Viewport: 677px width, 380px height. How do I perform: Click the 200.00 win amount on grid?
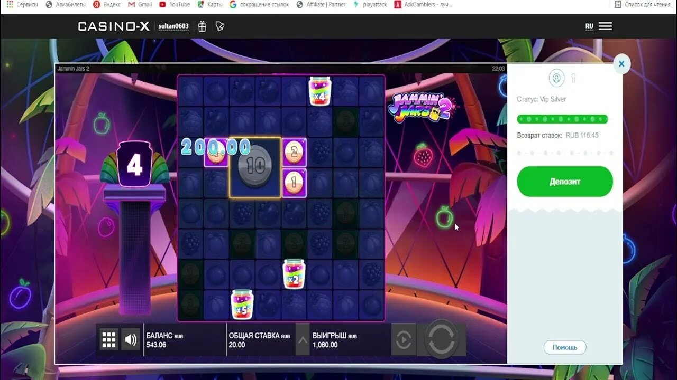pos(216,147)
